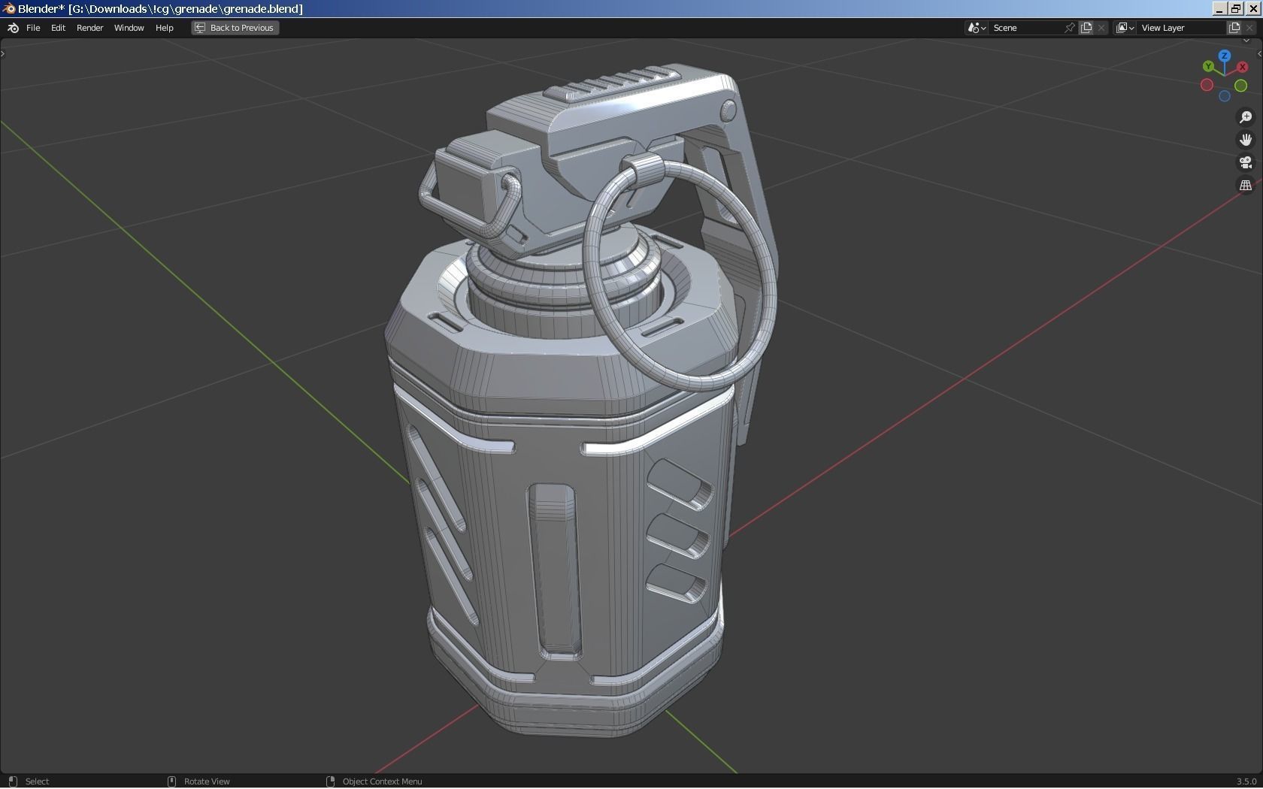Click the View Layer name field

point(1181,28)
